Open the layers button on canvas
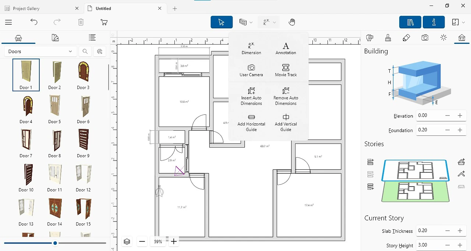This screenshot has width=471, height=251. pos(127,241)
